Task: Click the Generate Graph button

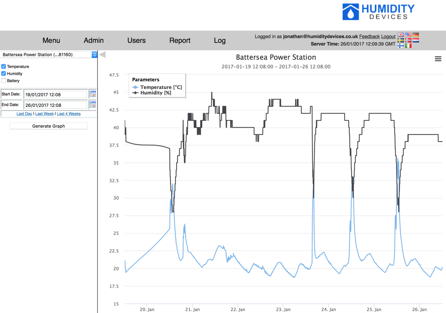Action: [x=48, y=126]
